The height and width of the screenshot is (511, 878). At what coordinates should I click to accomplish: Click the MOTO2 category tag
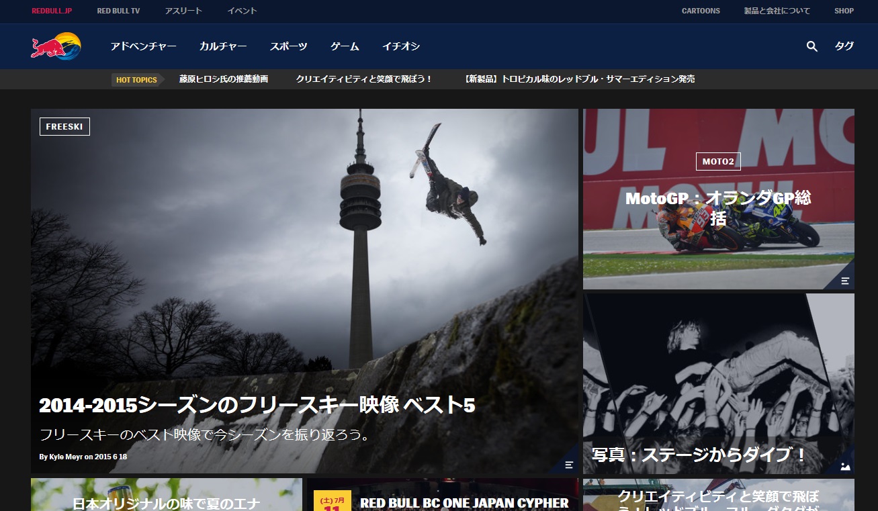718,161
